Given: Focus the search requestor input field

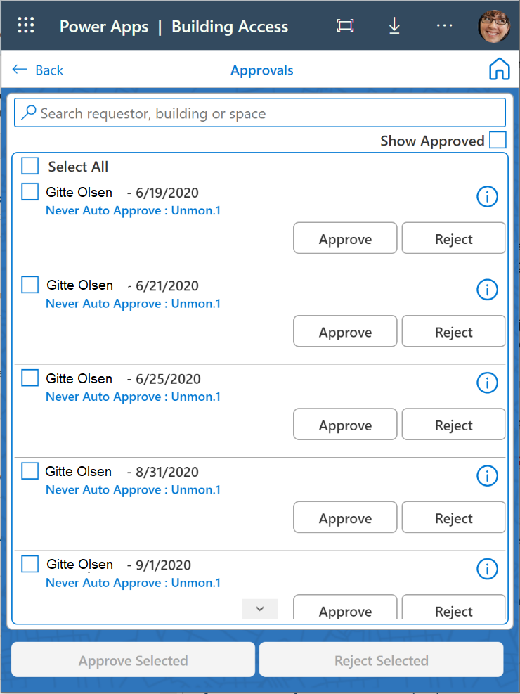Looking at the screenshot, I should [x=260, y=113].
